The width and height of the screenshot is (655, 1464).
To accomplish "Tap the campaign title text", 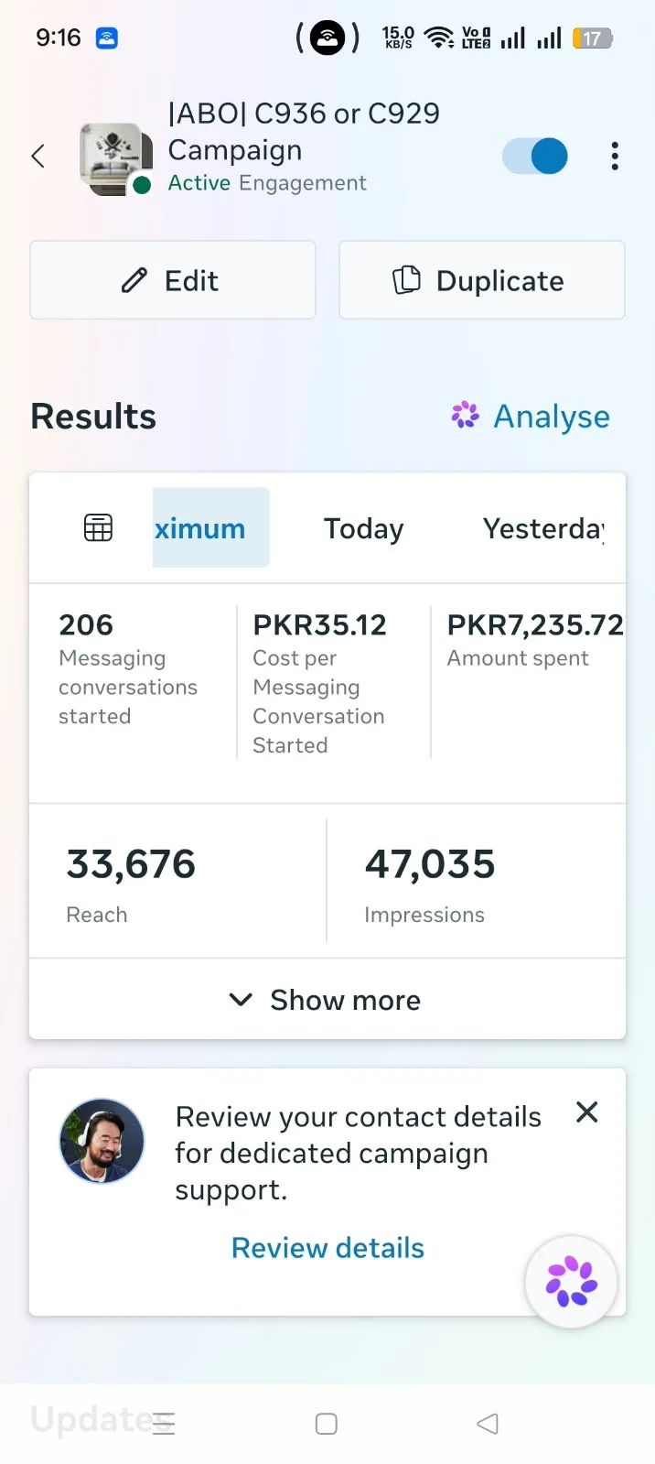I will point(304,132).
